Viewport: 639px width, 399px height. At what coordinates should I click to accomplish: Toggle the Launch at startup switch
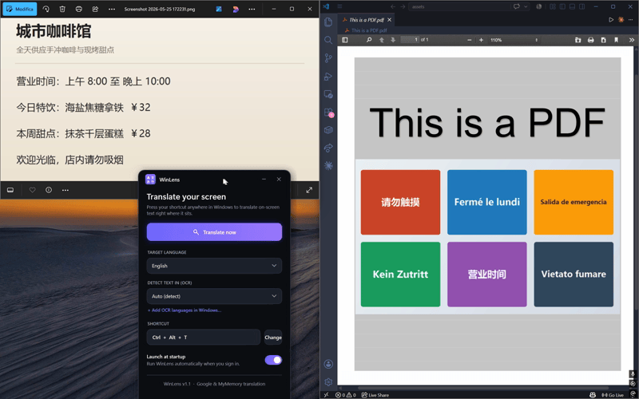(273, 360)
